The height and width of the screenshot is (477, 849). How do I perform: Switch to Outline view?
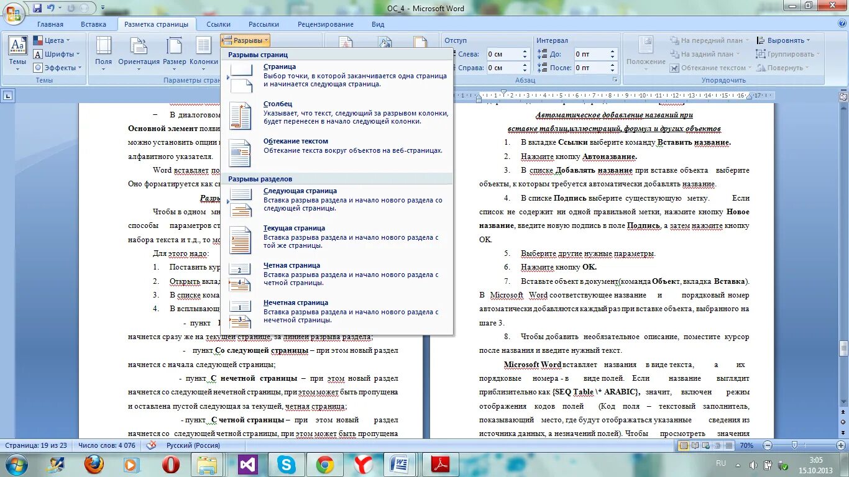click(x=718, y=445)
